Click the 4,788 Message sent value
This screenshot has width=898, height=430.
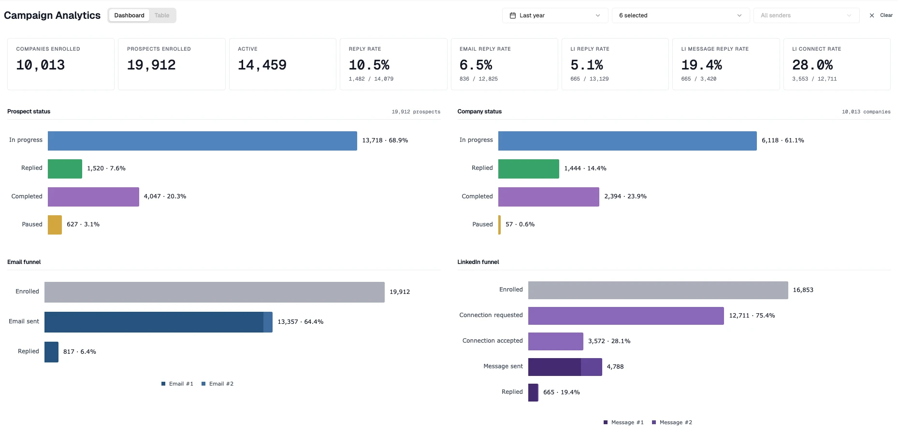click(x=615, y=367)
